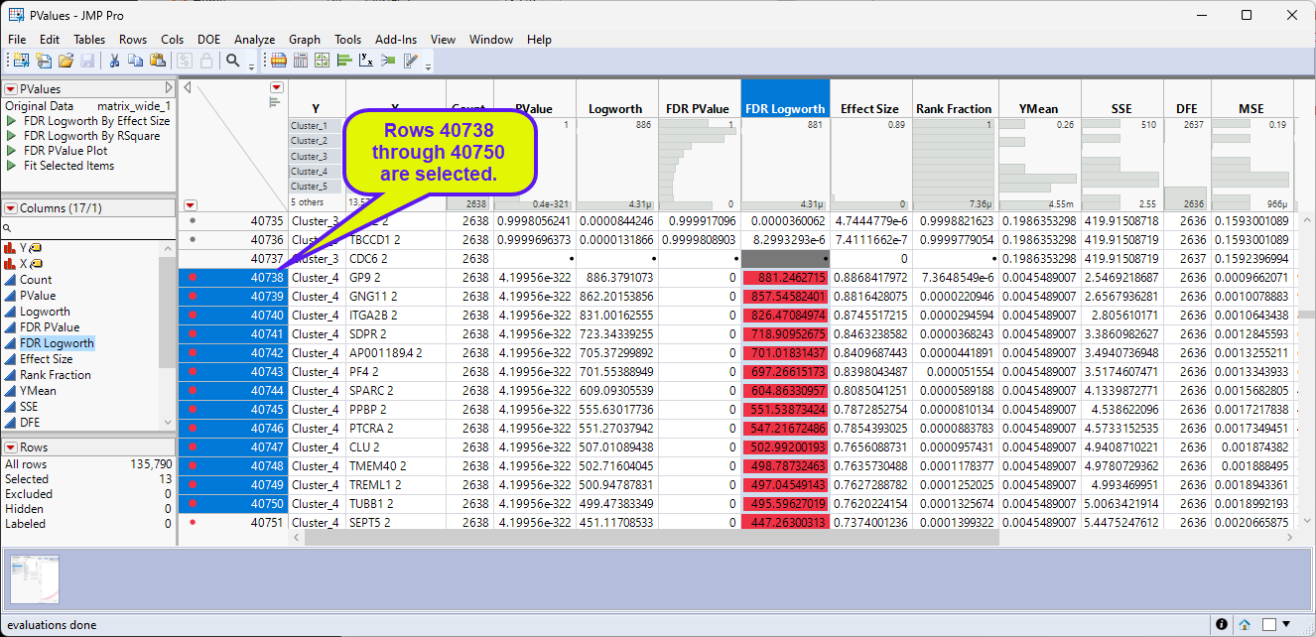The image size is (1316, 637).
Task: Click the Search magnifying glass icon
Action: [x=232, y=61]
